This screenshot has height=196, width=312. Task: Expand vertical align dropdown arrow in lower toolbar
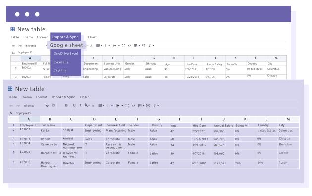click(112, 106)
